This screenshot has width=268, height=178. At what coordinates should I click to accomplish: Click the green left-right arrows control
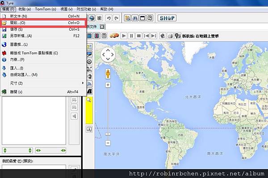pyautogui.click(x=51, y=150)
